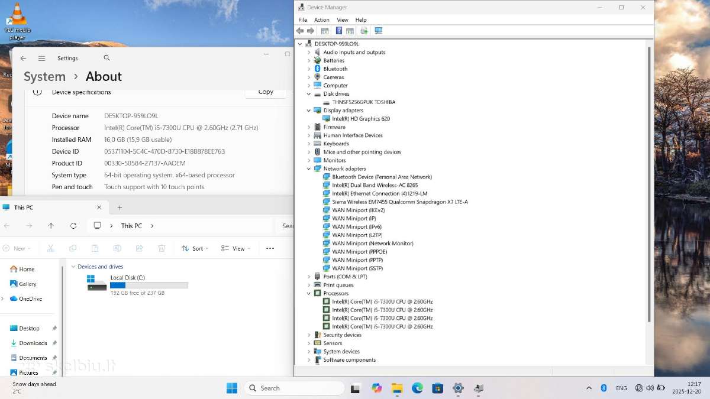Click the Cameras category icon

318,77
